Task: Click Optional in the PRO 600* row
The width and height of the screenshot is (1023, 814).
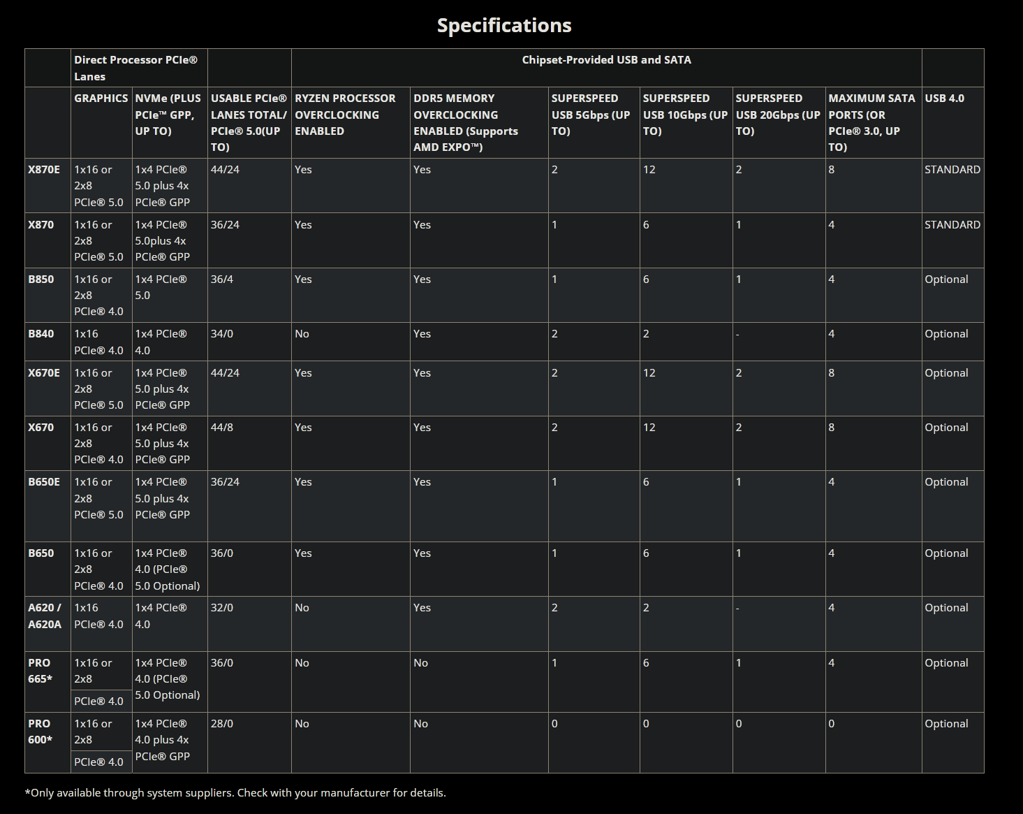Action: [x=946, y=724]
